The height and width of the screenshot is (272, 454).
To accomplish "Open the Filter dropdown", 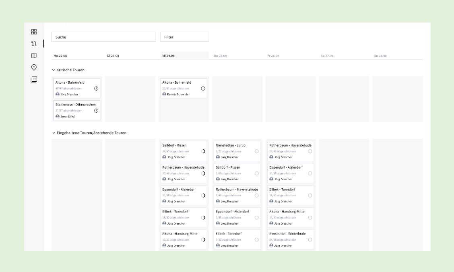I will (x=184, y=37).
